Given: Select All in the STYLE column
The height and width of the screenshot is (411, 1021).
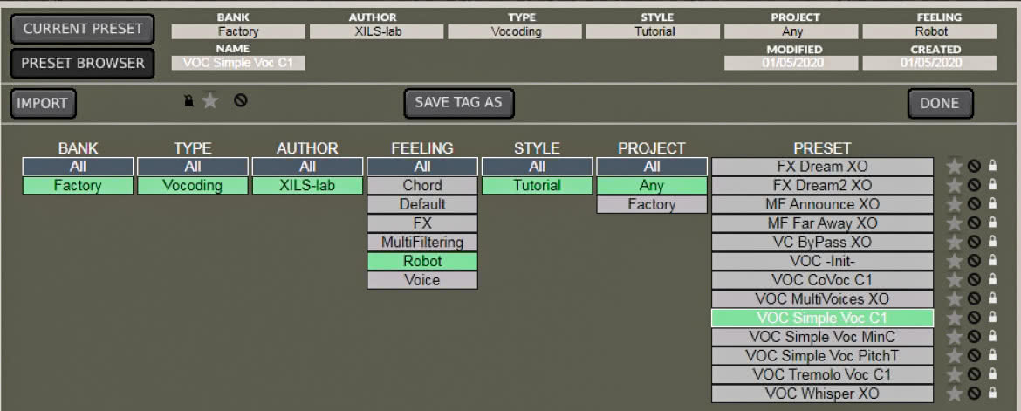Looking at the screenshot, I should (538, 167).
